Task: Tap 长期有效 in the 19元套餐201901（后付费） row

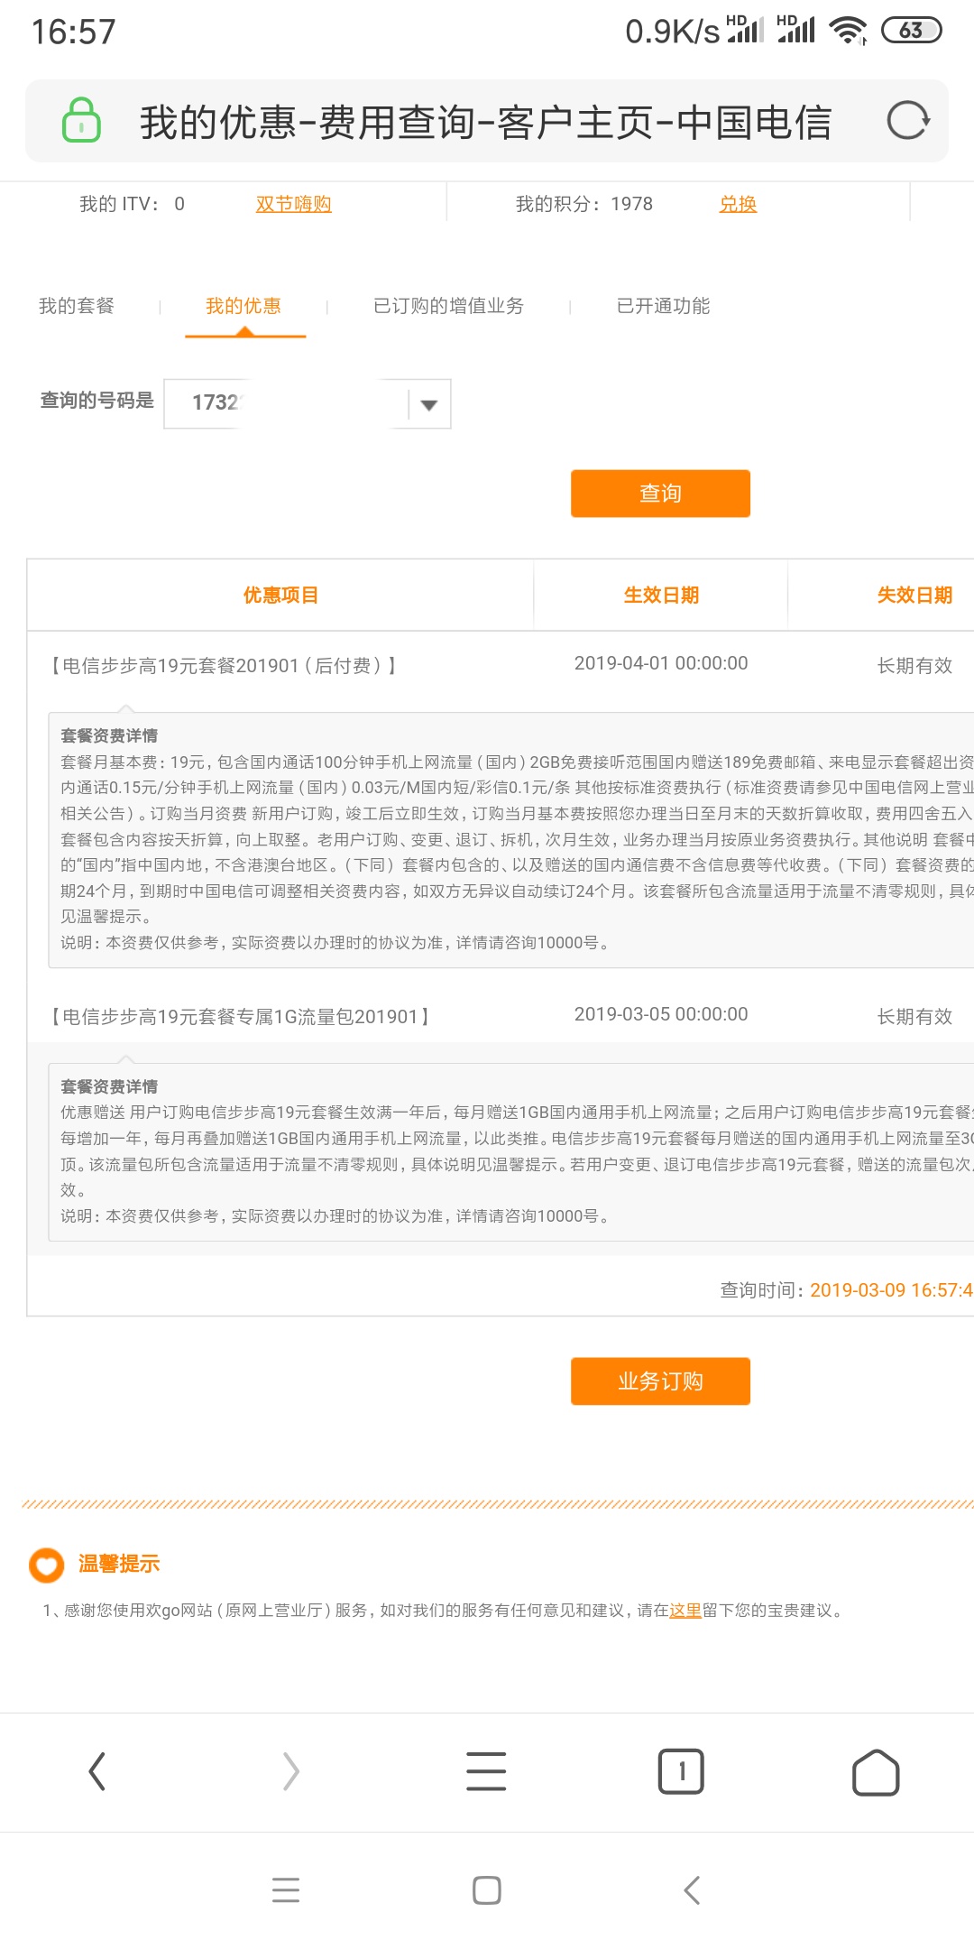Action: pos(914,666)
